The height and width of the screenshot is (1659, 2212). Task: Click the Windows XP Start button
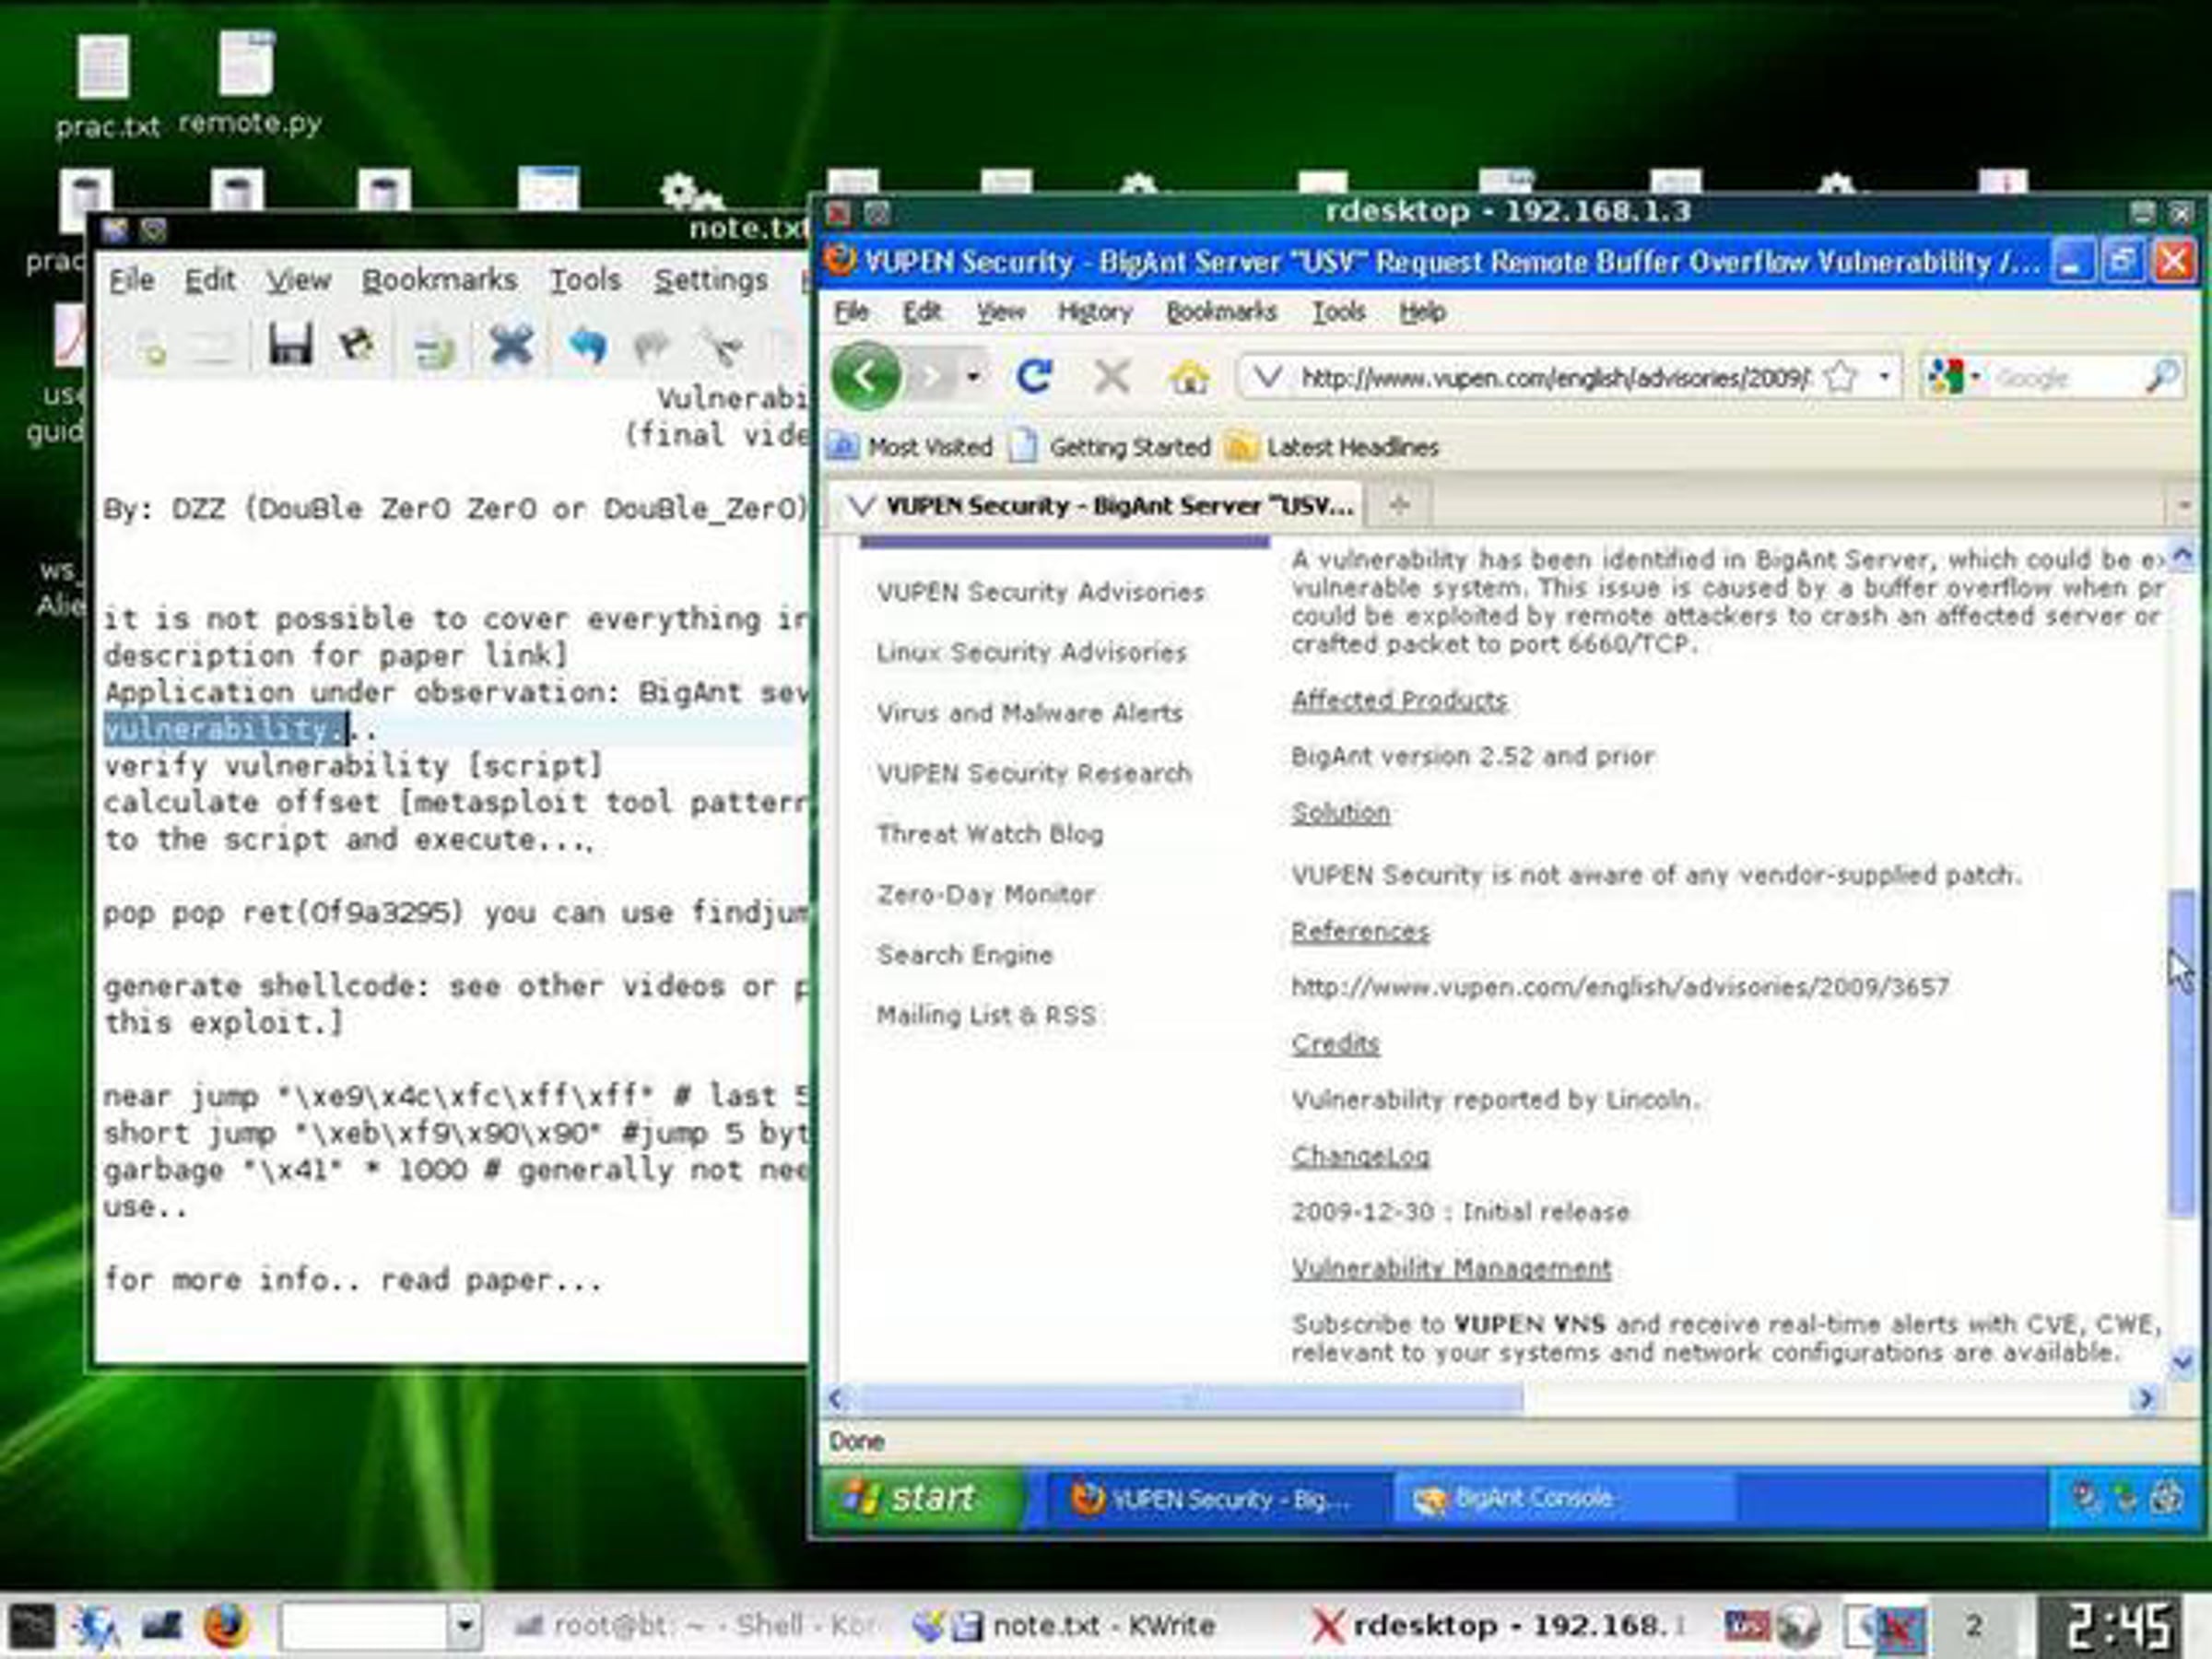coord(920,1497)
